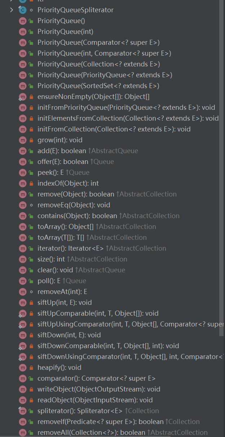The height and width of the screenshot is (437, 225).
Task: Click method icon beside contains(Object)
Action: pyautogui.click(x=23, y=216)
